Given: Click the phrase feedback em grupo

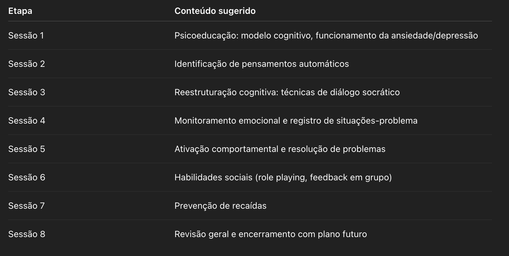Looking at the screenshot, I should coord(350,177).
